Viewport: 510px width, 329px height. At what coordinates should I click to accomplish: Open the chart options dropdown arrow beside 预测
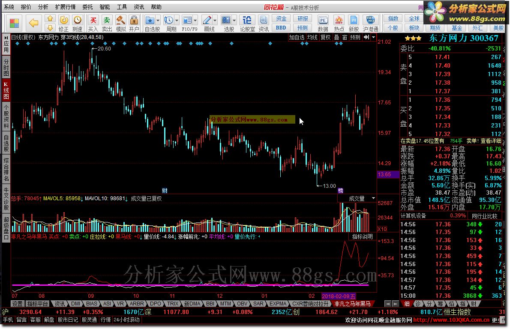[x=373, y=37]
